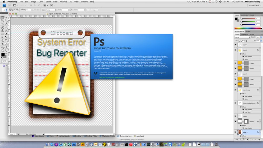Image resolution: width=263 pixels, height=148 pixels.
Task: Delete layer using trash icon in Layers panel
Action: (x=259, y=139)
